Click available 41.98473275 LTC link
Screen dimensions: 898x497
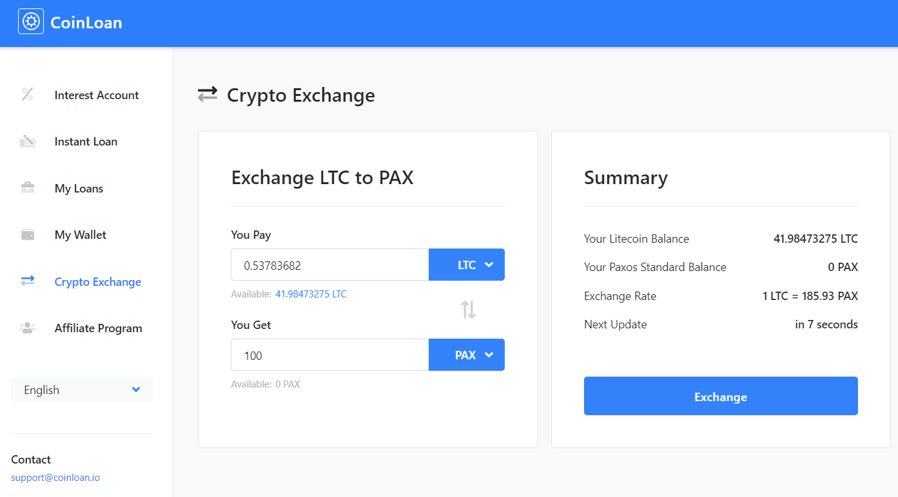coord(311,294)
